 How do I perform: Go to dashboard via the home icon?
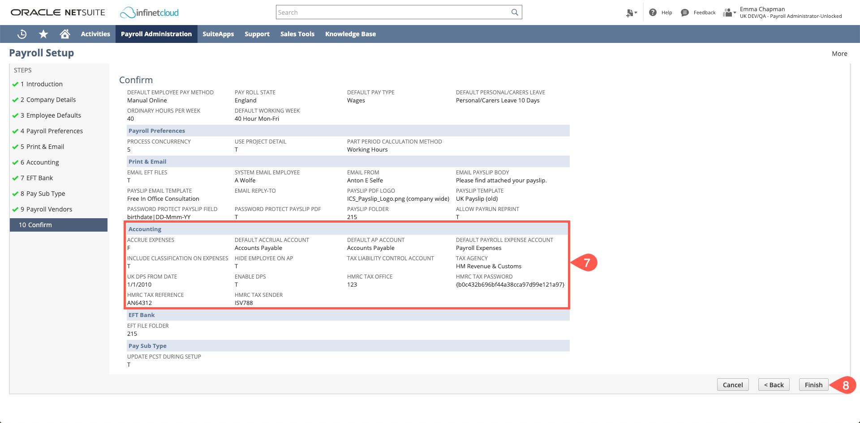(65, 34)
